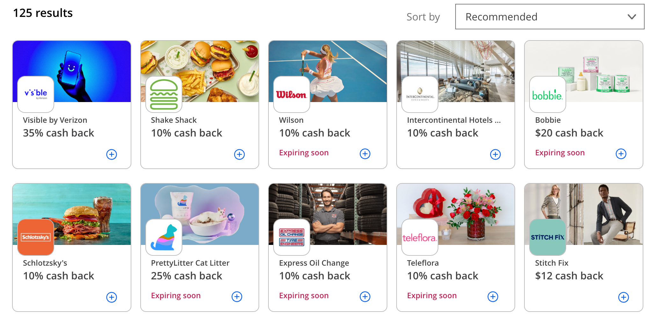Click PrettyLitter 25% cash back text
Viewport: 658px width, 317px height.
(186, 276)
